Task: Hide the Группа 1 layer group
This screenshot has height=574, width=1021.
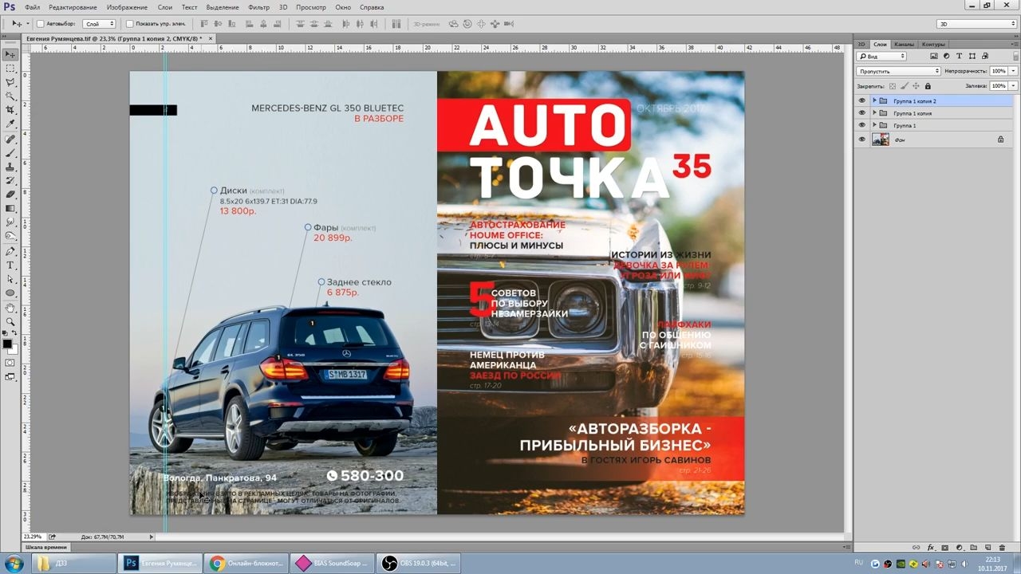Action: pyautogui.click(x=861, y=125)
